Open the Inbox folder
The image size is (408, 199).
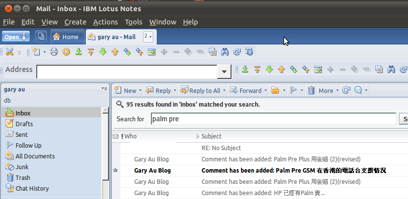(23, 113)
